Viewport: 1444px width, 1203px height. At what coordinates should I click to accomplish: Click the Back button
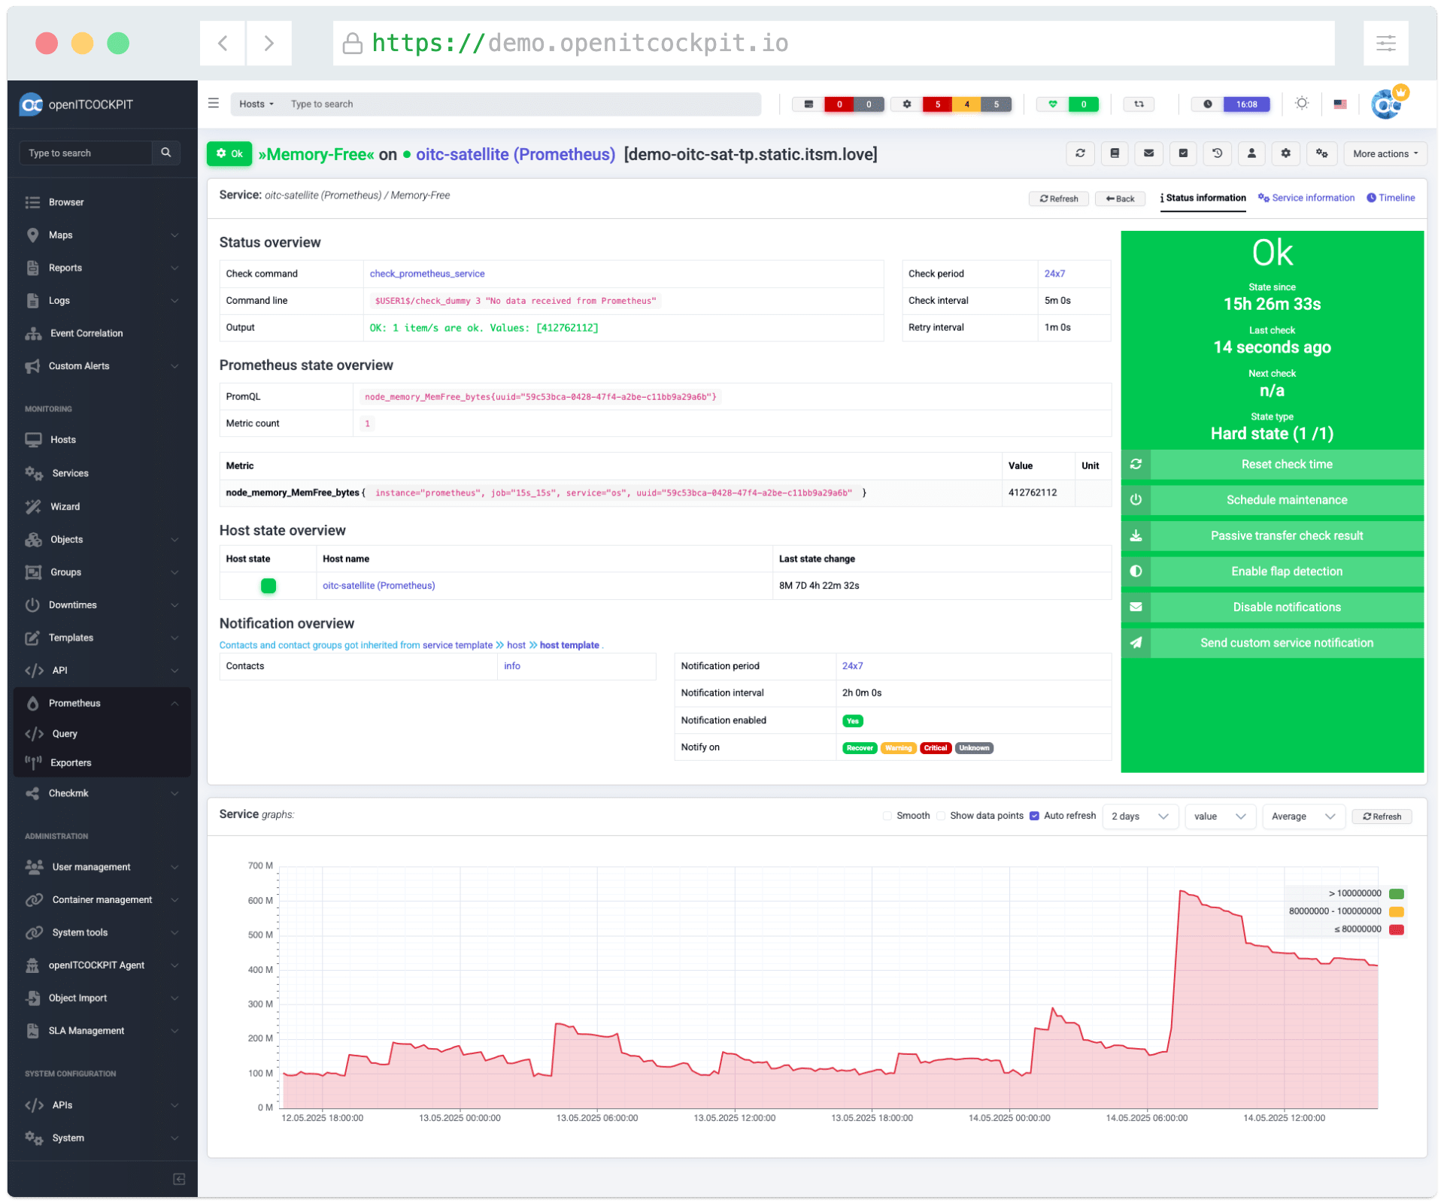[x=1120, y=198]
